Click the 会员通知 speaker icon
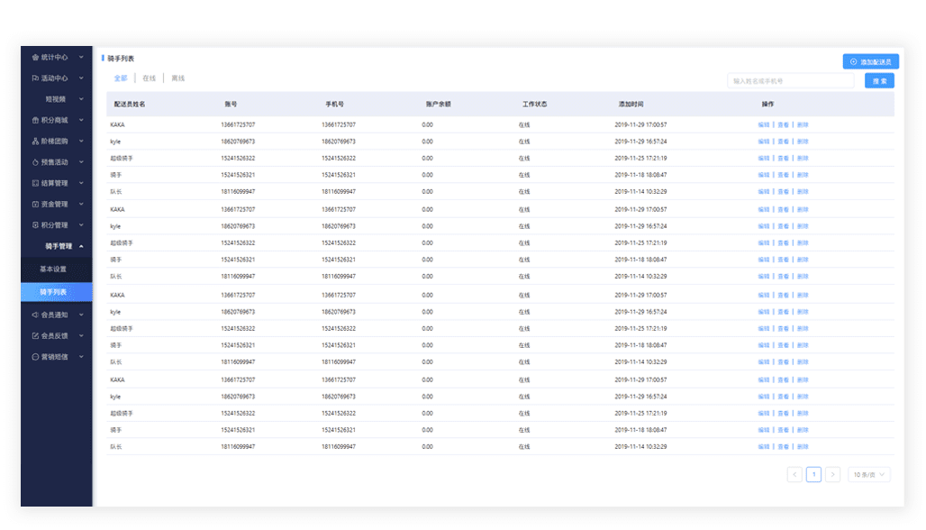The height and width of the screenshot is (530, 926). 35,315
